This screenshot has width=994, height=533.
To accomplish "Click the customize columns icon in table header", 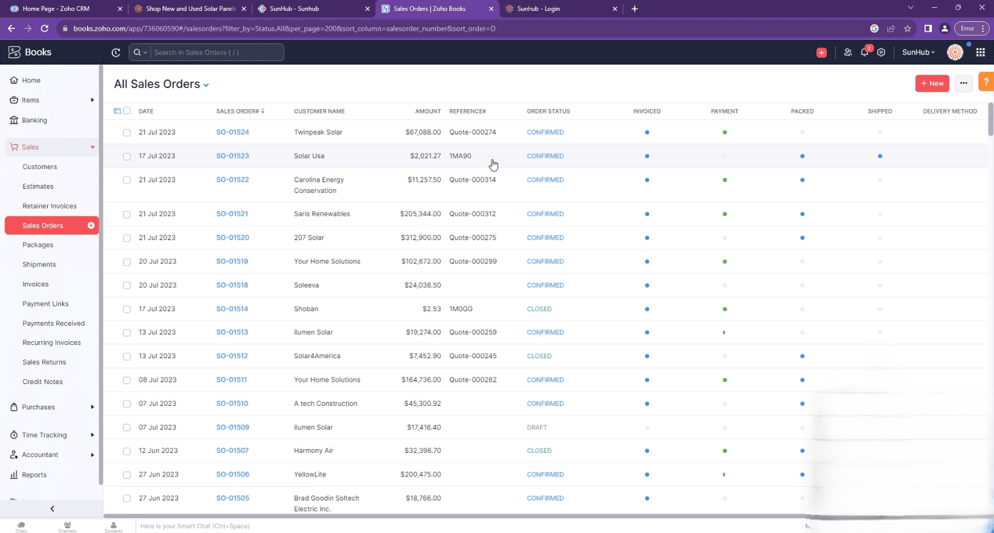I will coord(117,111).
